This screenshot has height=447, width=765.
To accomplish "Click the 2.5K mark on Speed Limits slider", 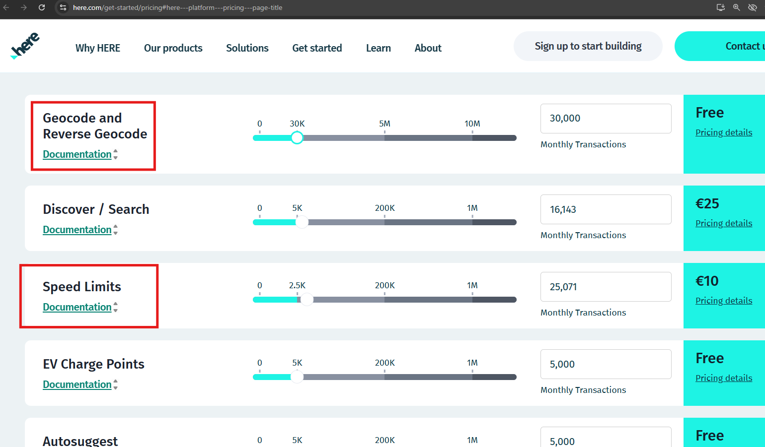I will pyautogui.click(x=297, y=285).
